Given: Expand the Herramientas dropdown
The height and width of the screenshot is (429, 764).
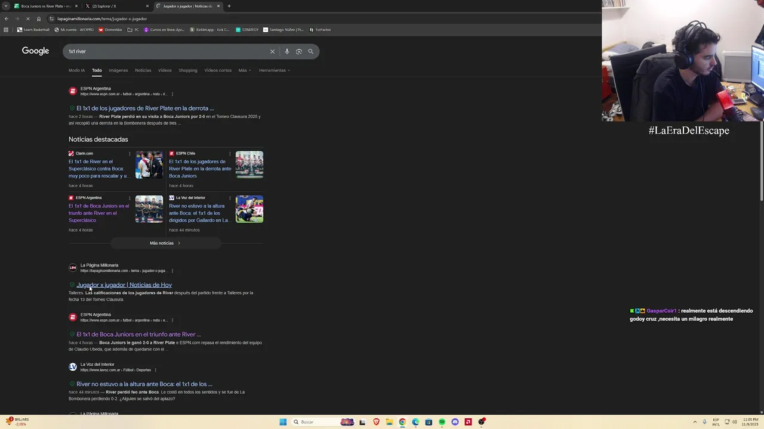Looking at the screenshot, I should 274,70.
